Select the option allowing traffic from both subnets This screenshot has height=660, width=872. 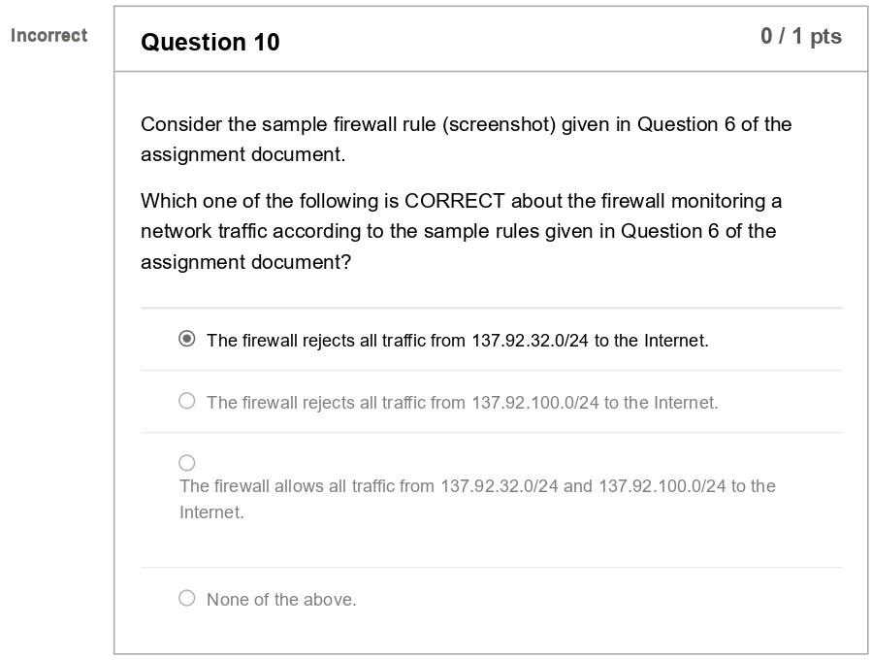[187, 463]
